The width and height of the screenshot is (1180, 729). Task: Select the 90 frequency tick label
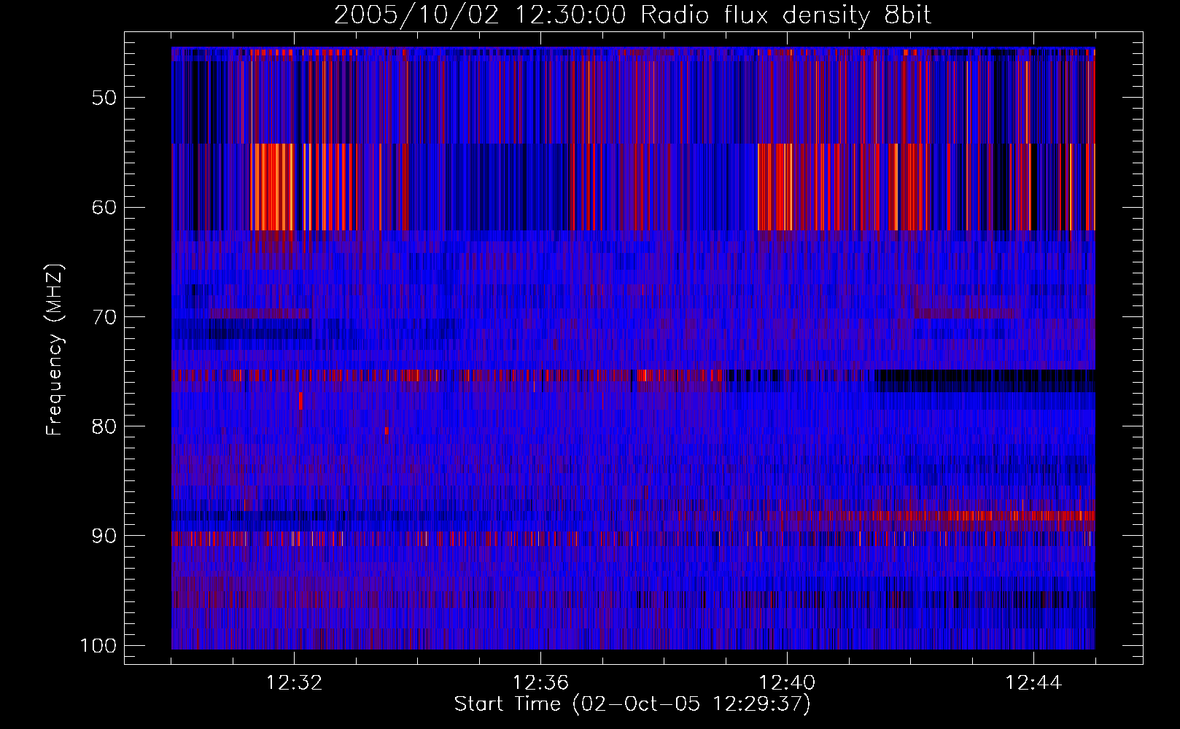[104, 536]
